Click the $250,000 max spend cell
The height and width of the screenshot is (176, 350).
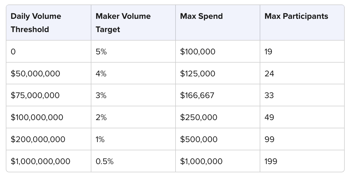(x=199, y=117)
